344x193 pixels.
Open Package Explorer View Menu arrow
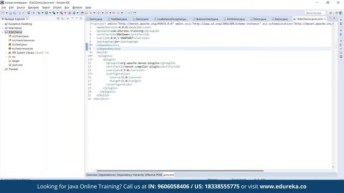[x=73, y=19]
